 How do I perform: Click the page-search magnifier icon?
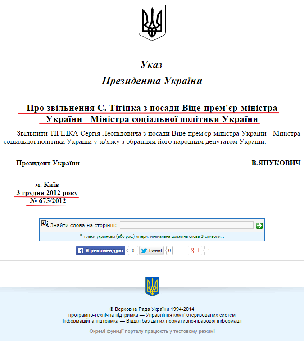pos(45,224)
